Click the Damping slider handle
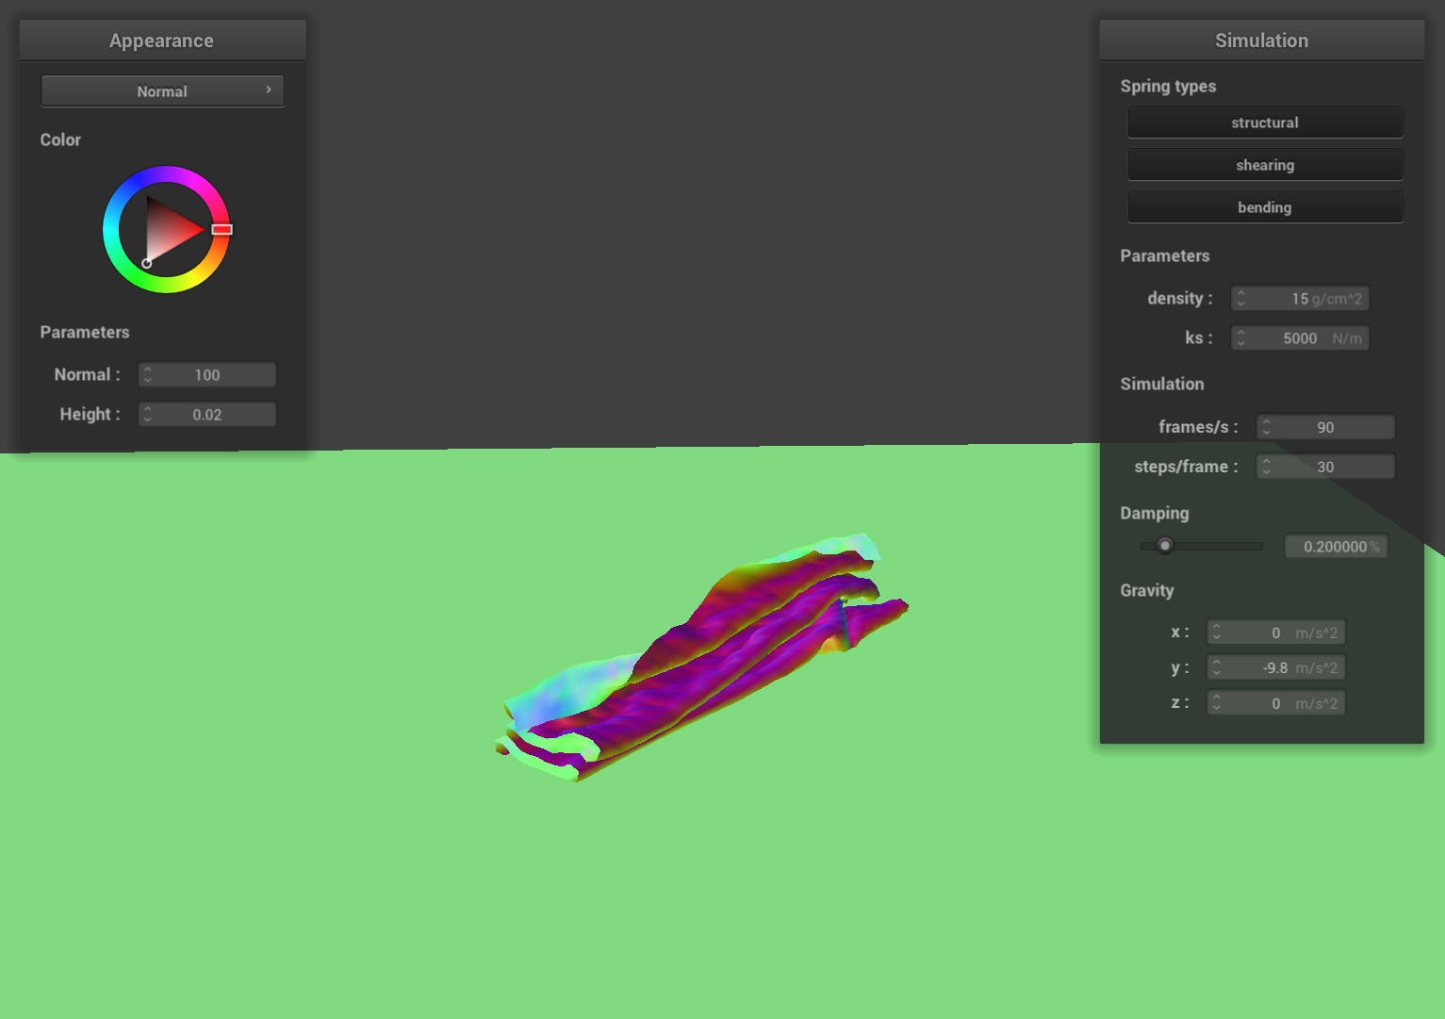This screenshot has width=1445, height=1019. (1165, 546)
